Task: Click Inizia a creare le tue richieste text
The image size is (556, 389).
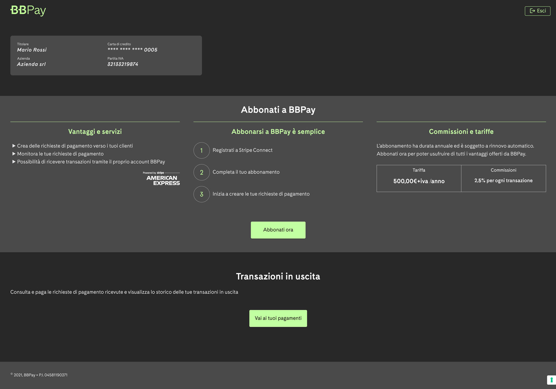Action: click(261, 194)
